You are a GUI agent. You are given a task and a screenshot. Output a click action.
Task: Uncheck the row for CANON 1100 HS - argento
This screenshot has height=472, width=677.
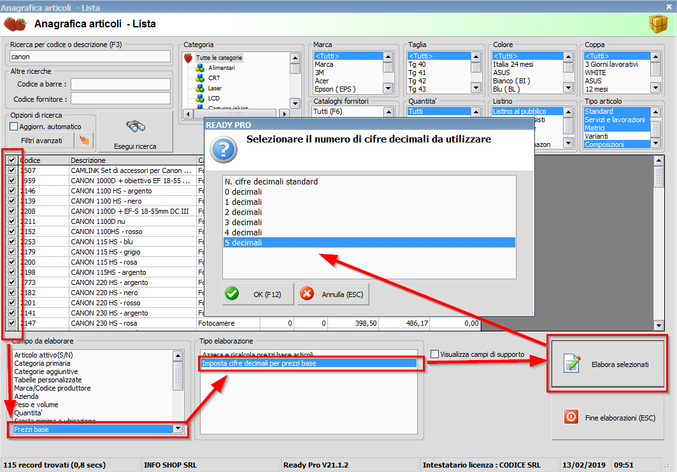click(11, 191)
